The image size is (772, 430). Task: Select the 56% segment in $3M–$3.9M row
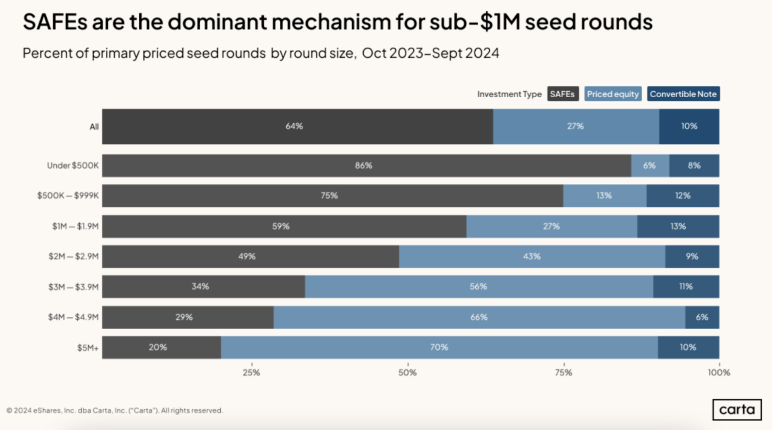pyautogui.click(x=479, y=287)
